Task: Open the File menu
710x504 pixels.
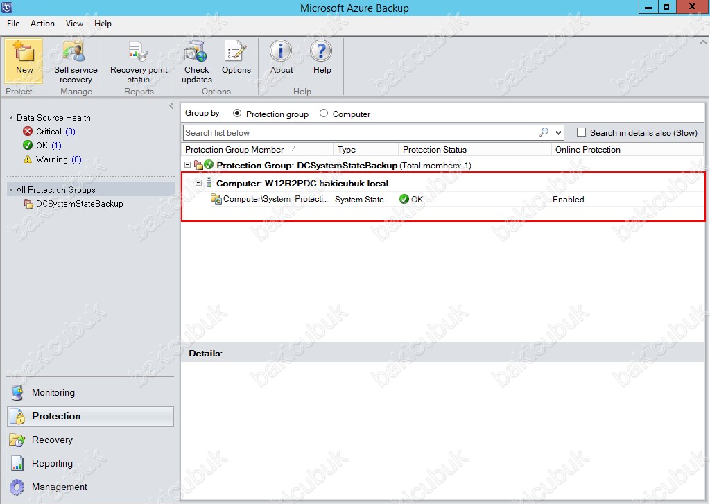Action: pos(13,24)
